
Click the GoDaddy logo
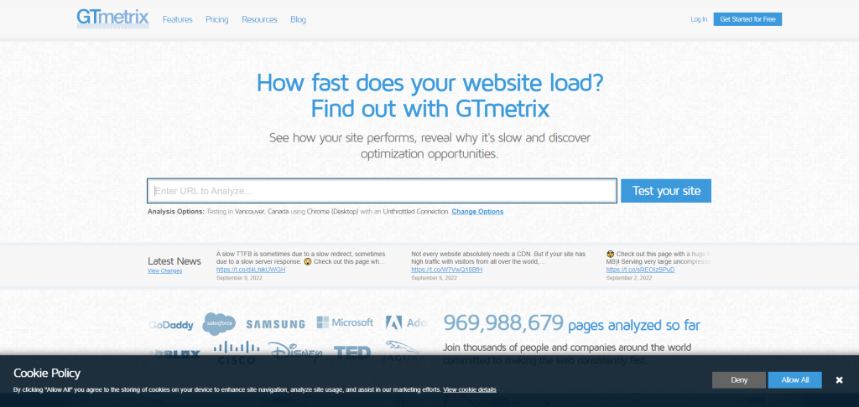pos(171,325)
